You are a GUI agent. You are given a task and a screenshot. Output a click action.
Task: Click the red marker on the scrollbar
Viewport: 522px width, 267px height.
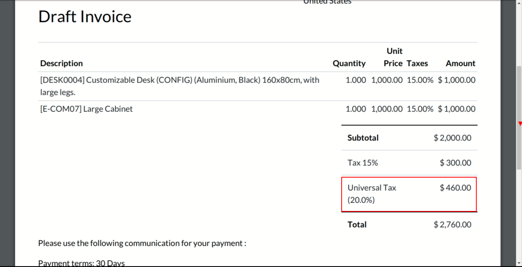pos(520,124)
